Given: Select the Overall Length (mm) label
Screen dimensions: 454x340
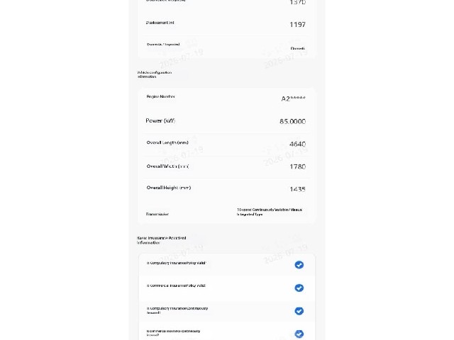Looking at the screenshot, I should click(167, 142).
